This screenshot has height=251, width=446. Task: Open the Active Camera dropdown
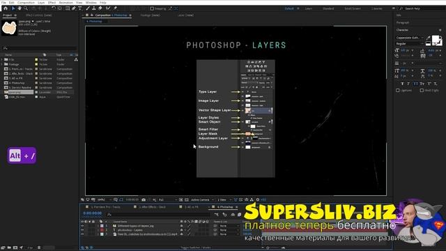pyautogui.click(x=202, y=200)
